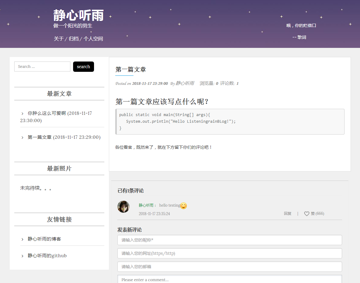Open the commenter avatar of 静心听雨
This screenshot has height=283, width=360.
click(123, 207)
